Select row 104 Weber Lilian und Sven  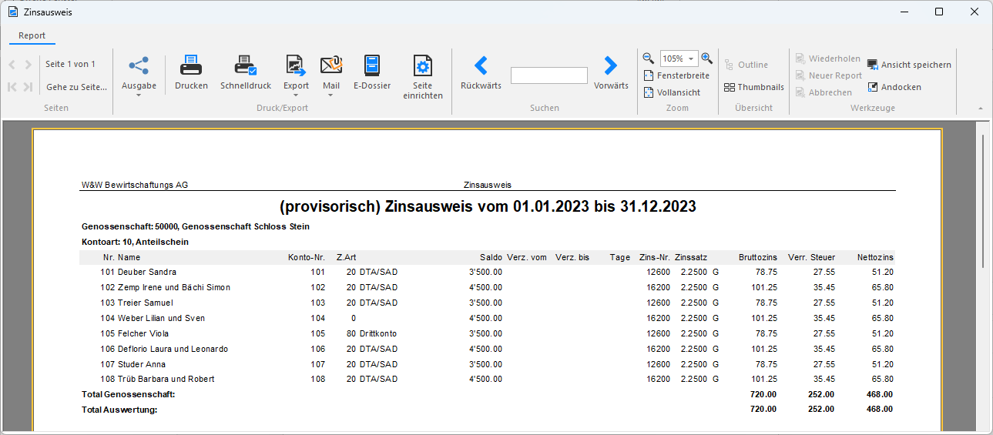point(488,318)
